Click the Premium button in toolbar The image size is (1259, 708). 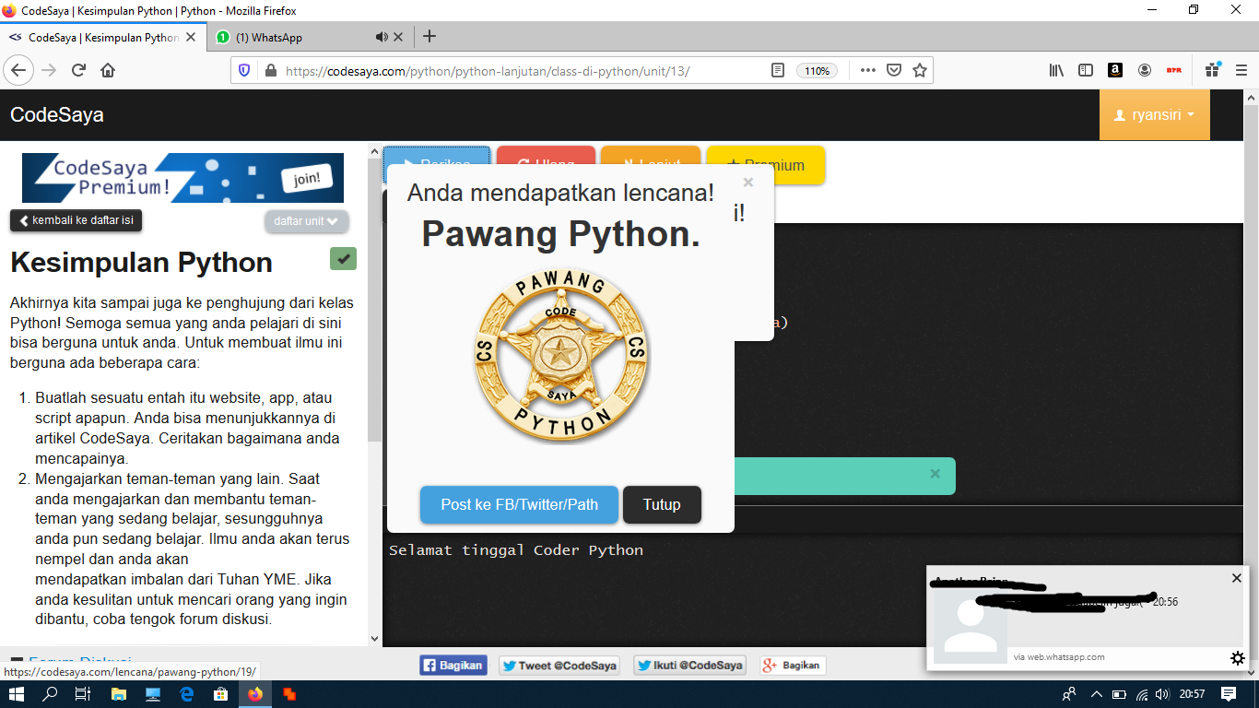click(766, 165)
